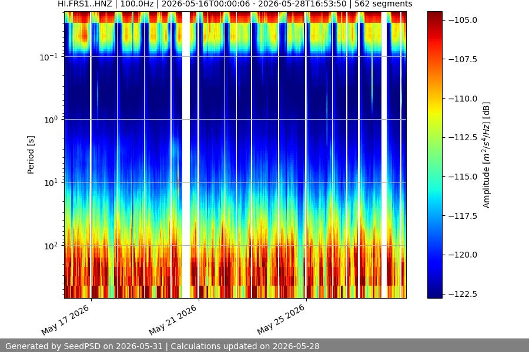Screen dimensions: 529x352
Task: Click the dark red top of the colorbar
Action: click(x=435, y=15)
